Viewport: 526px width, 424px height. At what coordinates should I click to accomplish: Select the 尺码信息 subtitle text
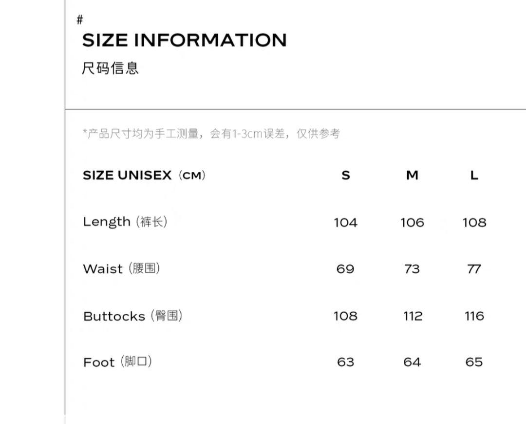[x=110, y=68]
